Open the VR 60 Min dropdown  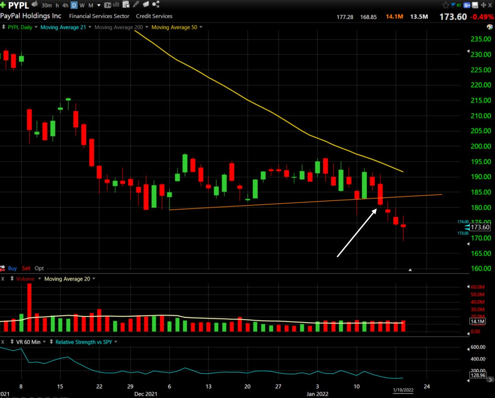[44, 342]
